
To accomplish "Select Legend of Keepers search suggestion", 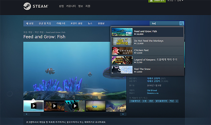I will [147, 60].
